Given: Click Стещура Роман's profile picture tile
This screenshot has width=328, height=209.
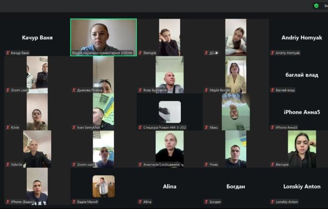Looking at the screenshot, I should click(x=170, y=112).
